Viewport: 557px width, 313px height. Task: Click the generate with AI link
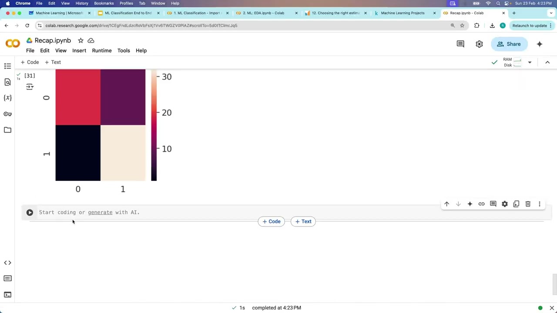point(100,213)
